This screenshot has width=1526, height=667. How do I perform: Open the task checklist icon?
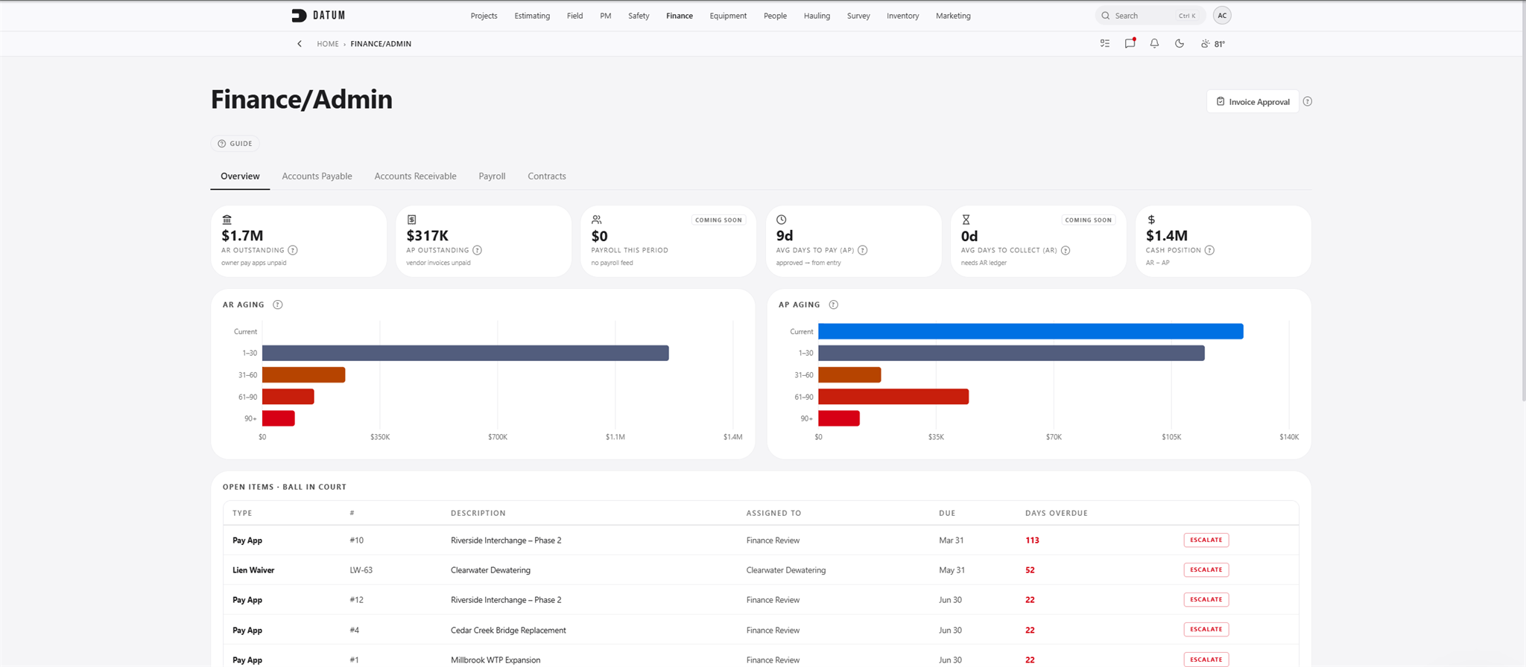click(x=1105, y=44)
